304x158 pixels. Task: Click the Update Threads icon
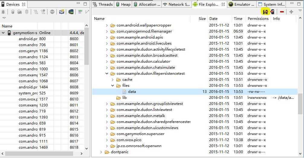click(36, 12)
